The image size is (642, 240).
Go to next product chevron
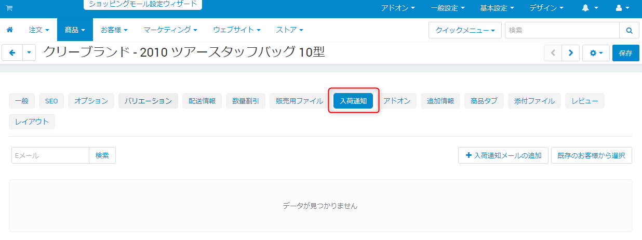point(570,52)
